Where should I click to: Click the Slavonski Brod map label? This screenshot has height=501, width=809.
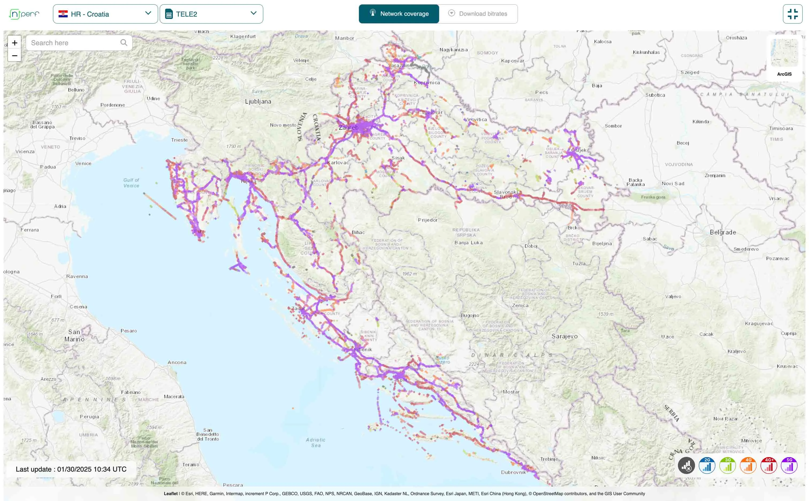[506, 194]
